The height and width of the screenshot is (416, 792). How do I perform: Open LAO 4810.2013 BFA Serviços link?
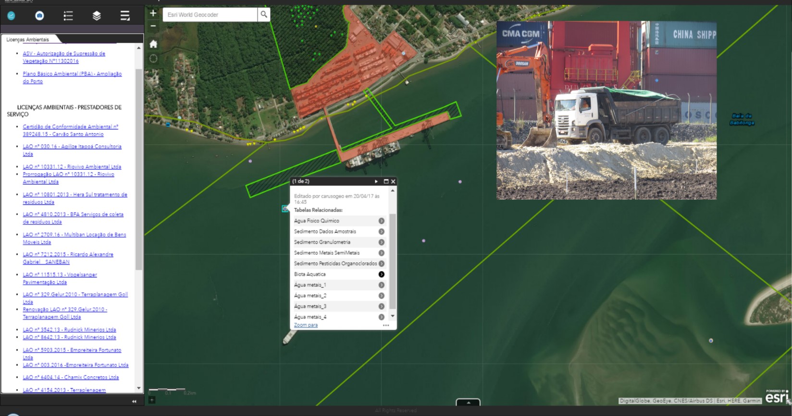73,218
